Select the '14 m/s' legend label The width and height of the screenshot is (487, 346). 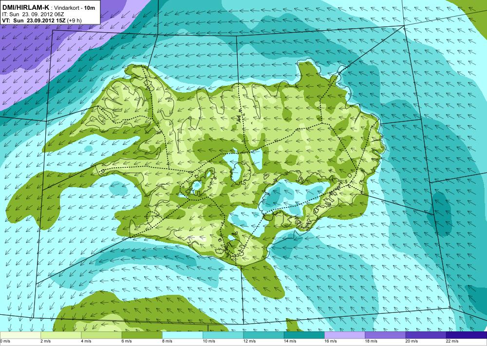pyautogui.click(x=290, y=341)
